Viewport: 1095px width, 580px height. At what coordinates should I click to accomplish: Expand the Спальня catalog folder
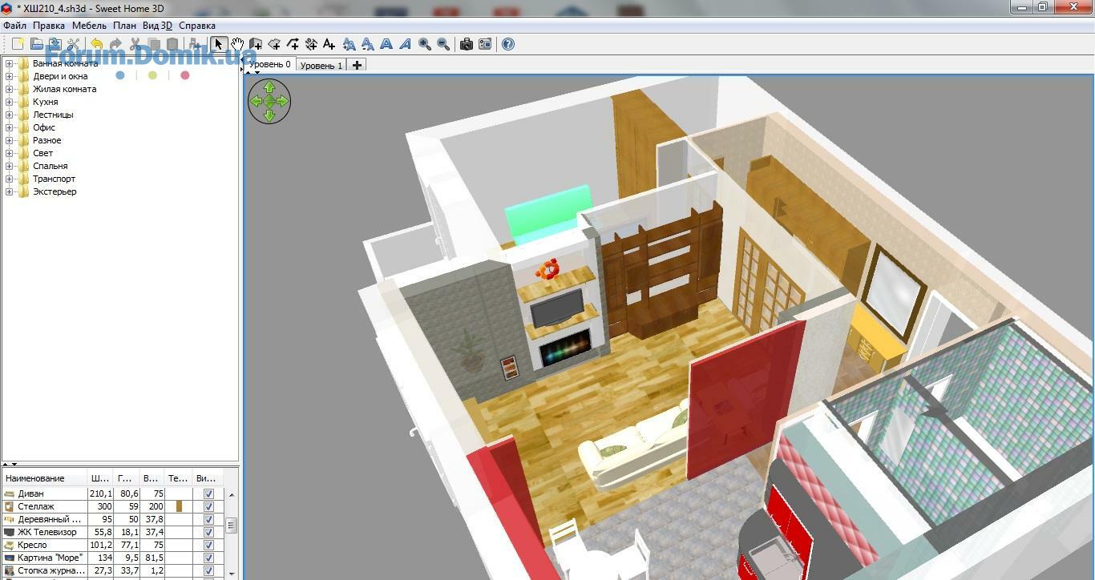click(x=10, y=166)
